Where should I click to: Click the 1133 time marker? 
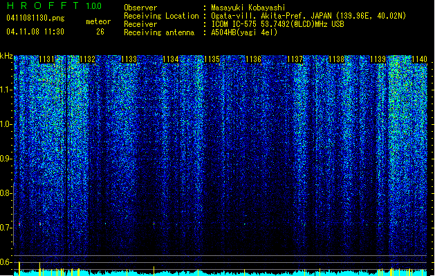click(x=129, y=59)
